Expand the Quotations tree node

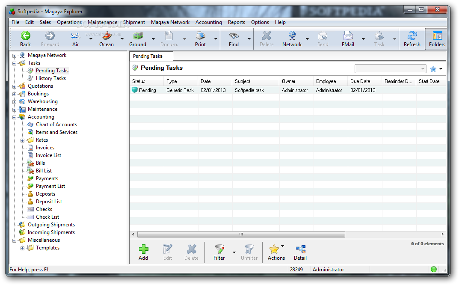pos(15,86)
